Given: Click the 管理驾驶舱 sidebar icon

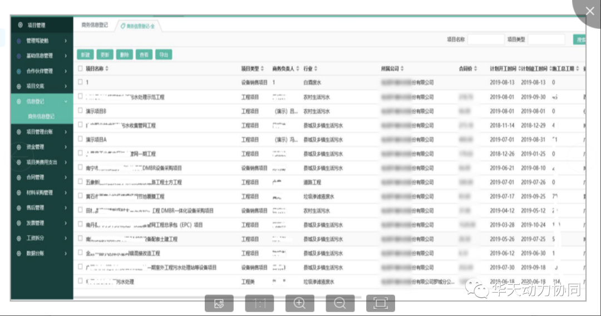Looking at the screenshot, I should (x=19, y=41).
